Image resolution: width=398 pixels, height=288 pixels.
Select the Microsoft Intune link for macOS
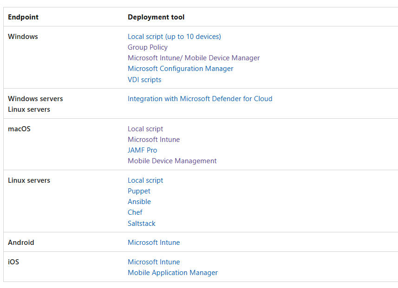click(x=154, y=139)
